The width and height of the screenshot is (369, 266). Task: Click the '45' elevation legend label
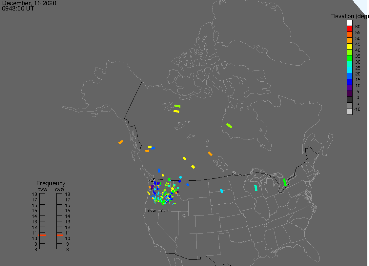[x=358, y=44]
